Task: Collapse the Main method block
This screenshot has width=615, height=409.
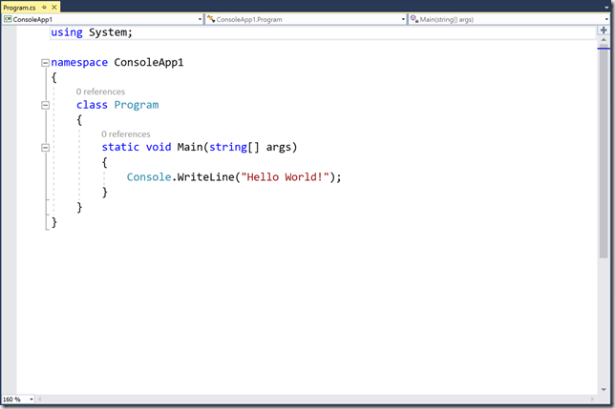Action: click(45, 147)
